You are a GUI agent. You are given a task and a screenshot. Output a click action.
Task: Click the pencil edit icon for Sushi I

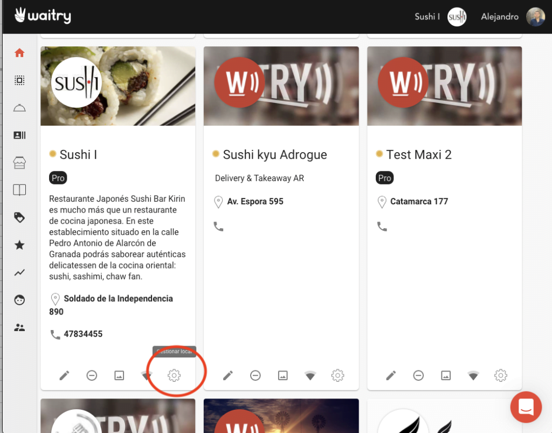65,376
